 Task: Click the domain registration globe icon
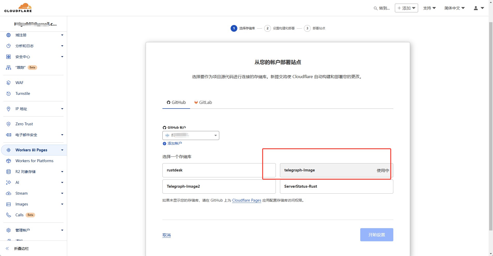(9, 35)
